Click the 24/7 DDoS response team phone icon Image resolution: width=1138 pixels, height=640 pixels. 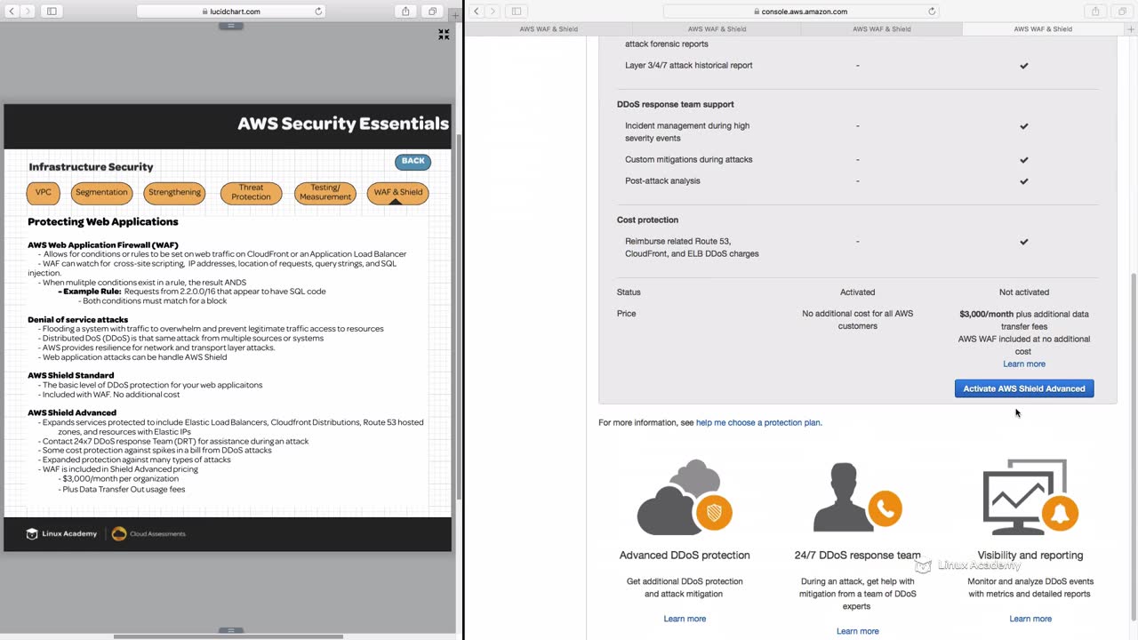click(857, 497)
